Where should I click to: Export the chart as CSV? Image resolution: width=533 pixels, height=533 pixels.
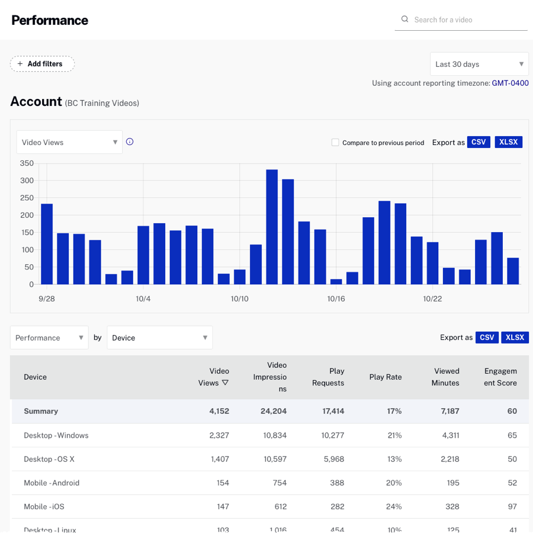point(479,142)
